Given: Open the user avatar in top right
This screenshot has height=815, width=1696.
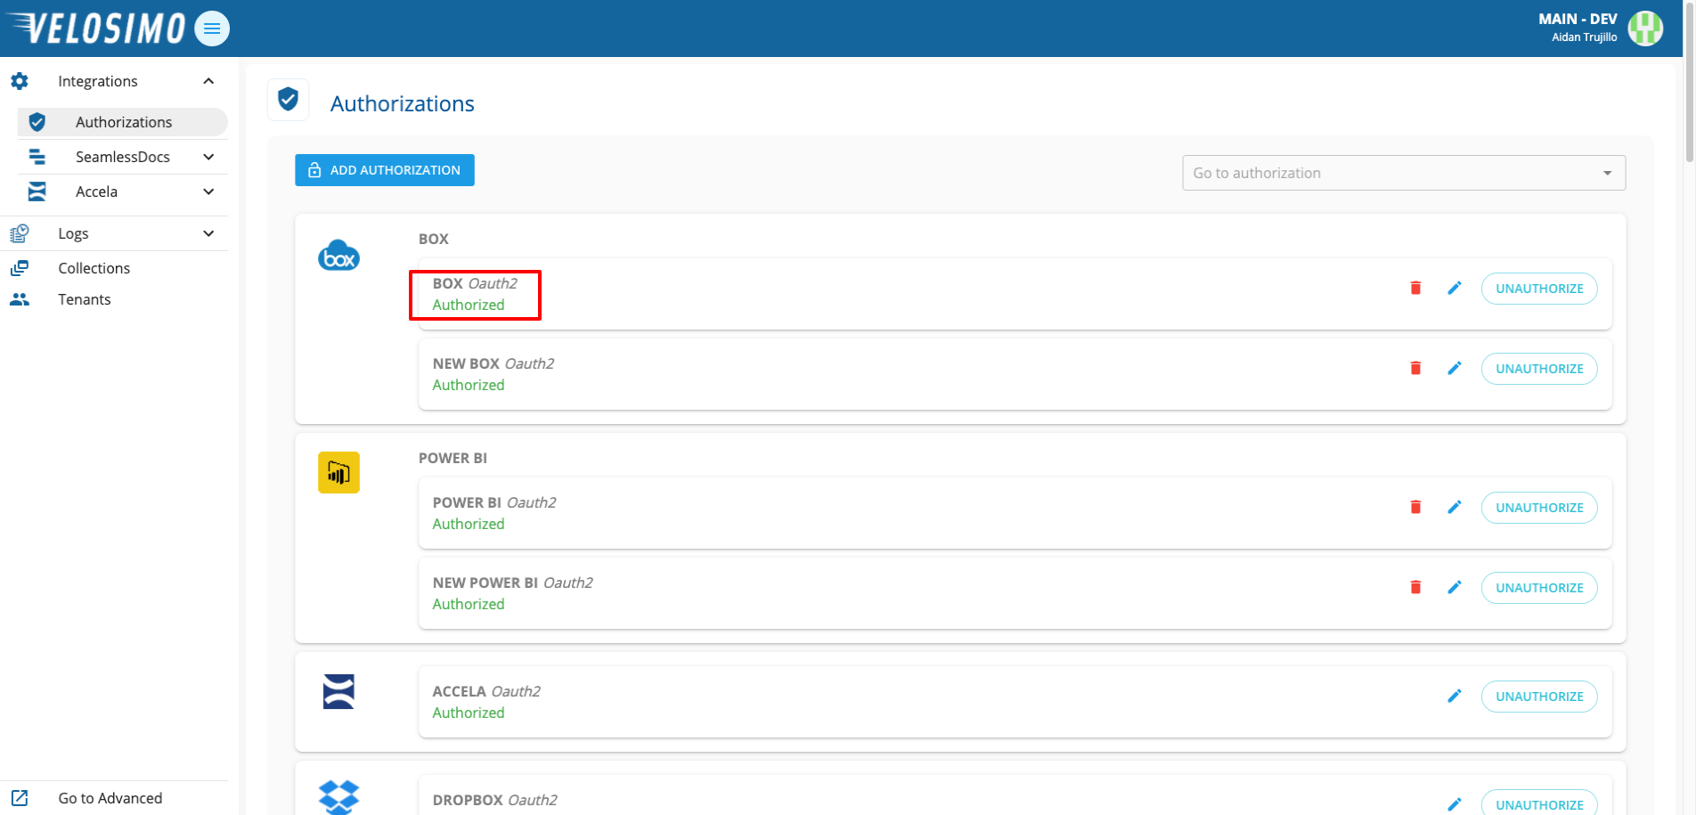Looking at the screenshot, I should pyautogui.click(x=1645, y=29).
